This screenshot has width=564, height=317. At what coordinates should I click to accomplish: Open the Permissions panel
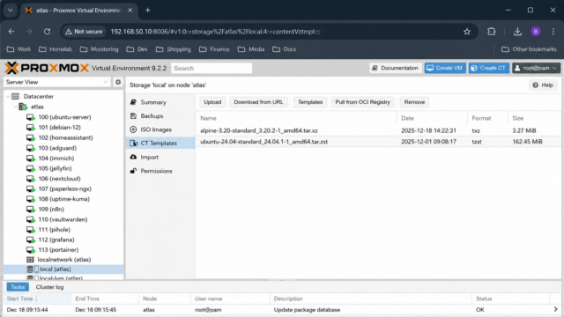(x=160, y=171)
